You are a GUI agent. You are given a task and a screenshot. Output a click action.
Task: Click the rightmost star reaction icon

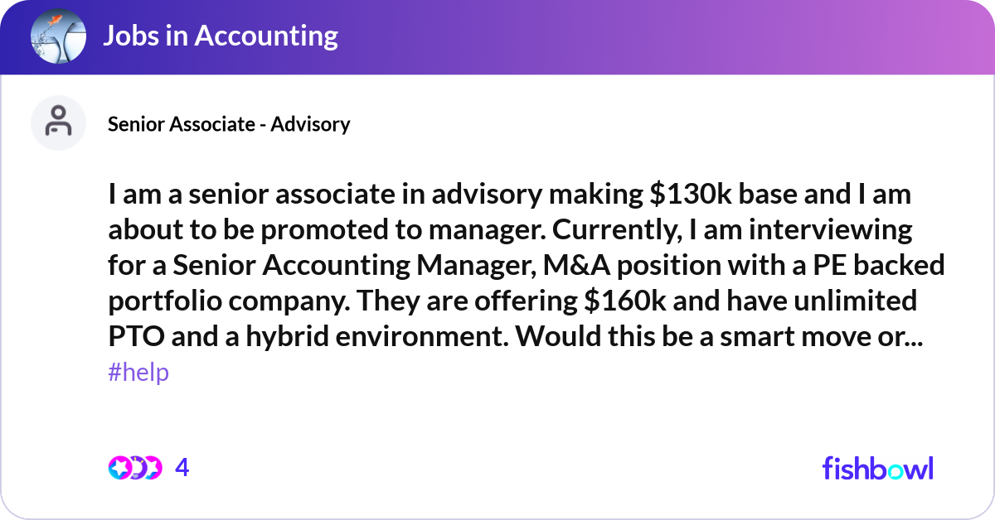tap(153, 468)
